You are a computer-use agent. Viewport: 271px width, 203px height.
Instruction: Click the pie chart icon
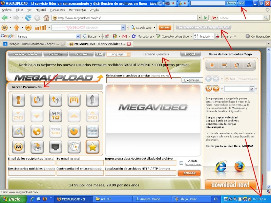(x=74, y=131)
